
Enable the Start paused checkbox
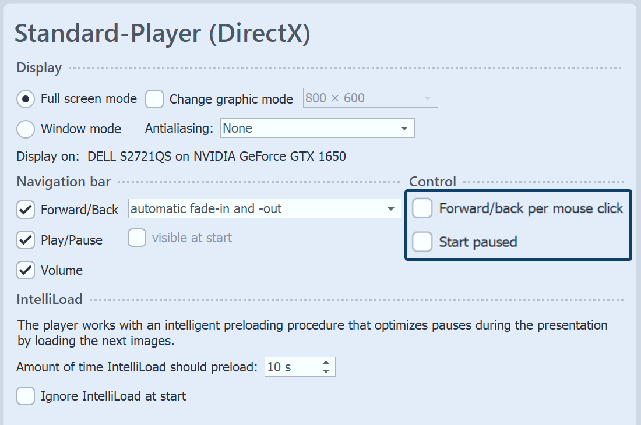point(422,242)
